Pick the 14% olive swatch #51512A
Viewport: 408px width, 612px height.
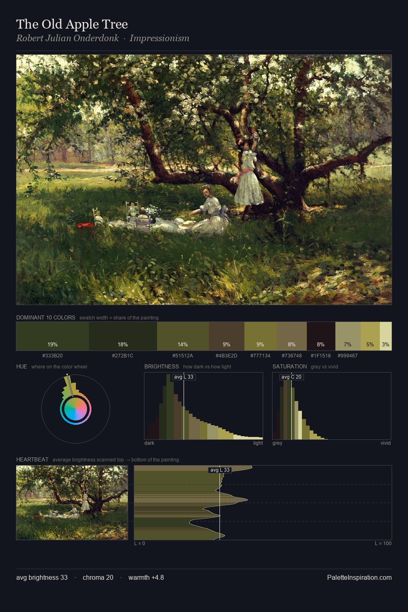tap(183, 336)
